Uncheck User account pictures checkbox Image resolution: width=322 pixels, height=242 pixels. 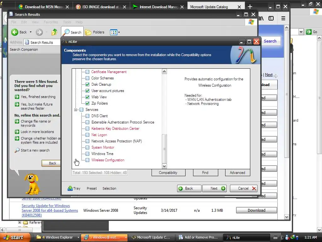(x=87, y=91)
